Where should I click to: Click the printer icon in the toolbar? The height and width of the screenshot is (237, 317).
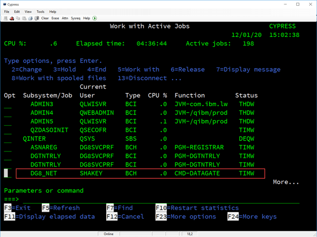click(31, 18)
